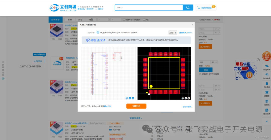Click the stm32 search input field

tap(149, 7)
